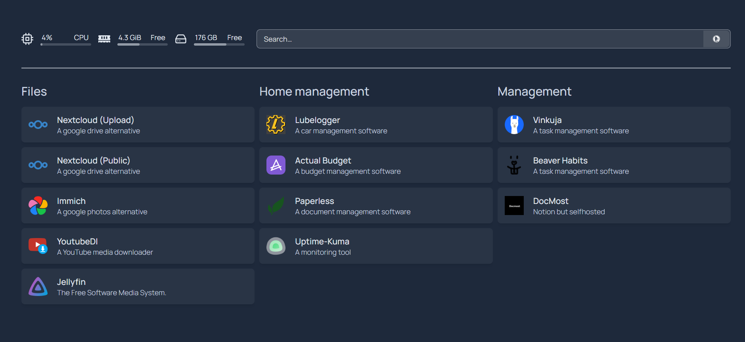Open the Jellyfin service title
745x342 pixels.
point(71,282)
